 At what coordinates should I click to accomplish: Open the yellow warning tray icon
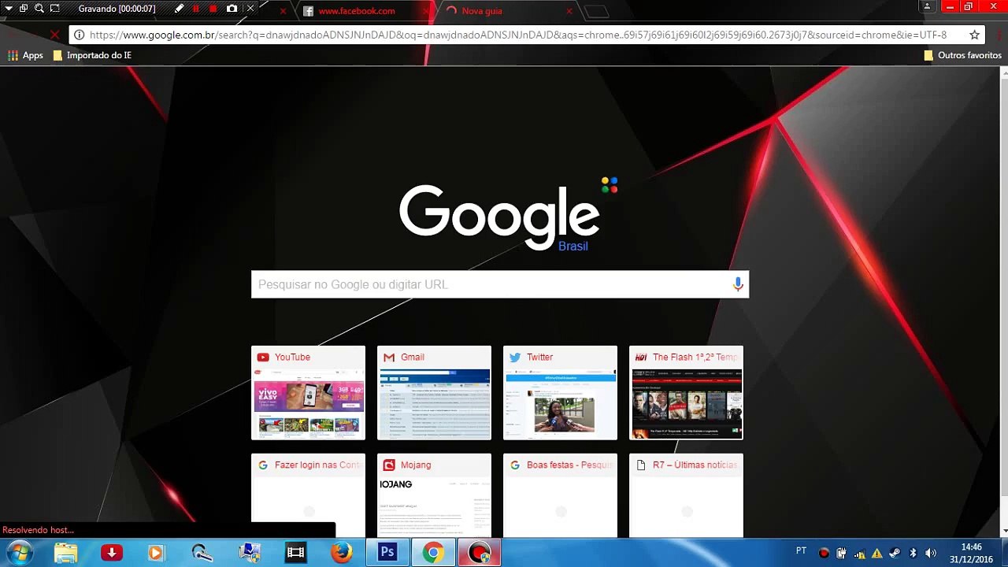tap(876, 553)
